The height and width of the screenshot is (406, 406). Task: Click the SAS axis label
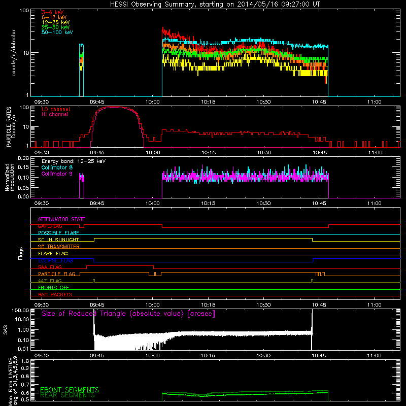[6, 330]
